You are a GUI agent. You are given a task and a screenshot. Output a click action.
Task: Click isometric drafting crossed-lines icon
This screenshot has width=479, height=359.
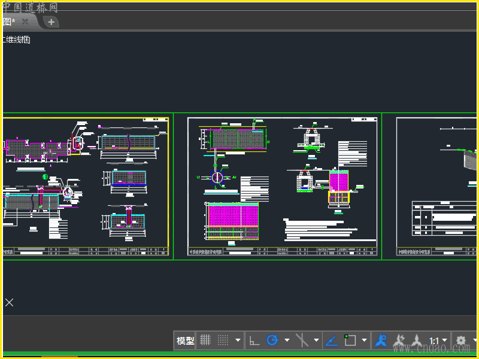click(303, 340)
